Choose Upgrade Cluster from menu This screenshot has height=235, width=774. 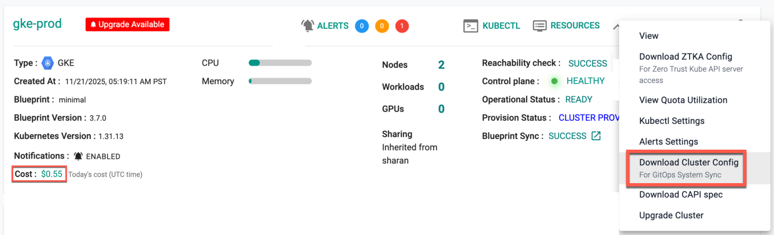671,215
